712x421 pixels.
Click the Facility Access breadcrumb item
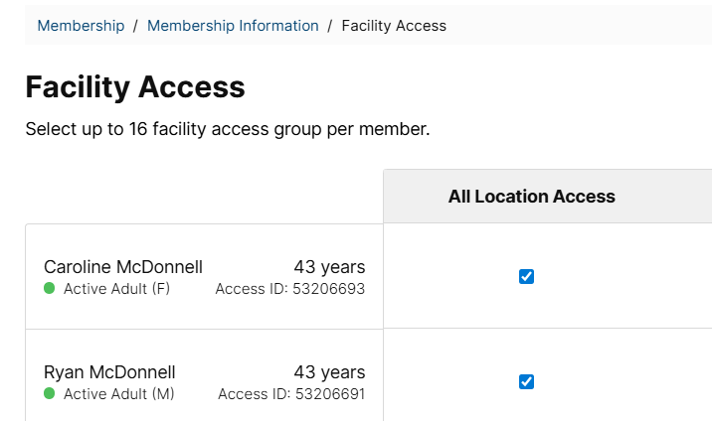(x=394, y=26)
